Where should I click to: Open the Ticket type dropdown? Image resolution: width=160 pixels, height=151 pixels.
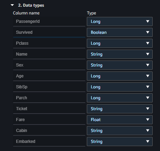(x=120, y=109)
